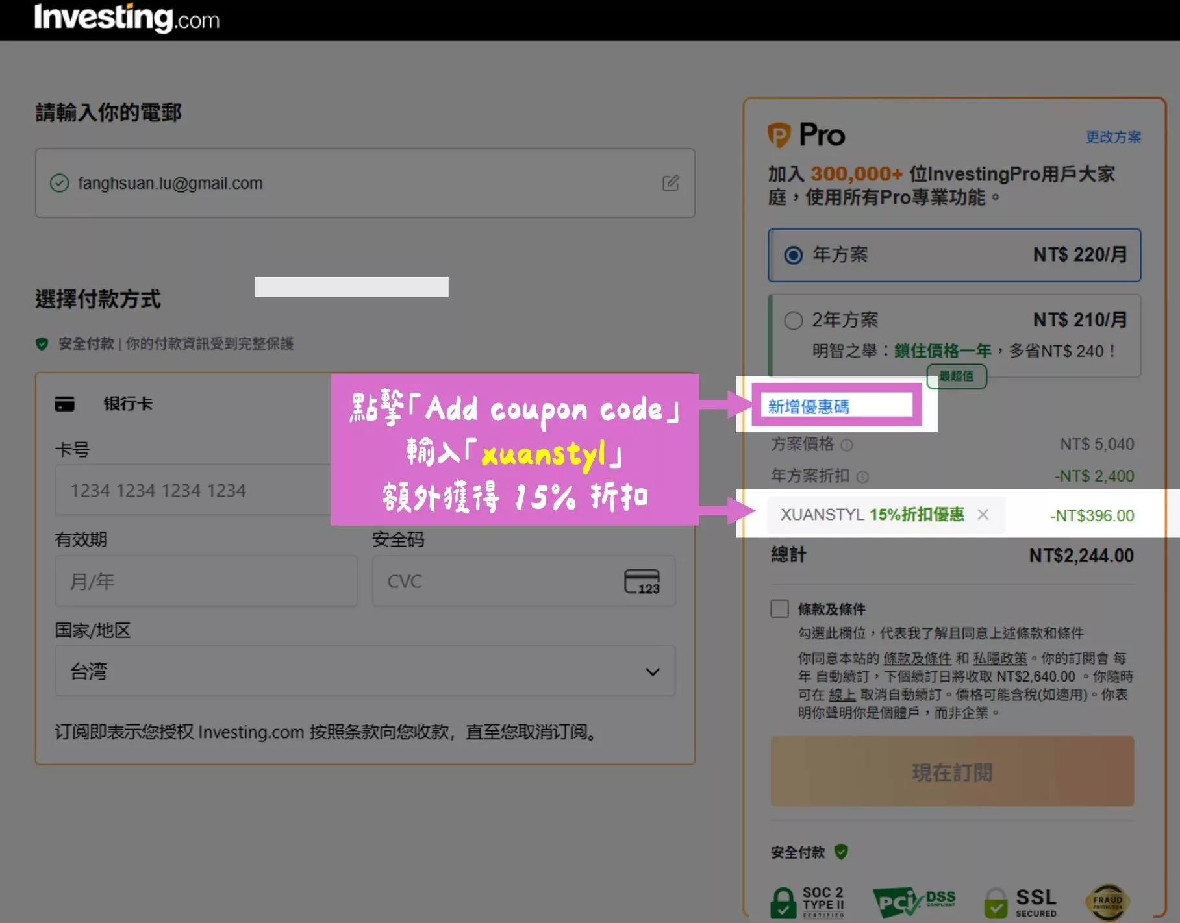Click the 卡号 card number input field
The image size is (1180, 923).
click(194, 490)
